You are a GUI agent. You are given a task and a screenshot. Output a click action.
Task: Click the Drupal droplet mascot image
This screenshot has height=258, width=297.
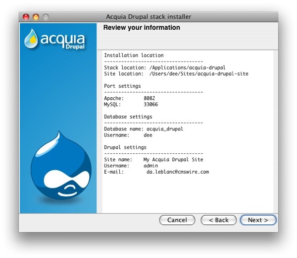61,166
